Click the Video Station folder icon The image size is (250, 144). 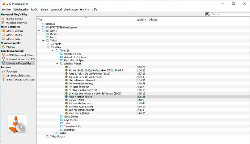(x=47, y=136)
